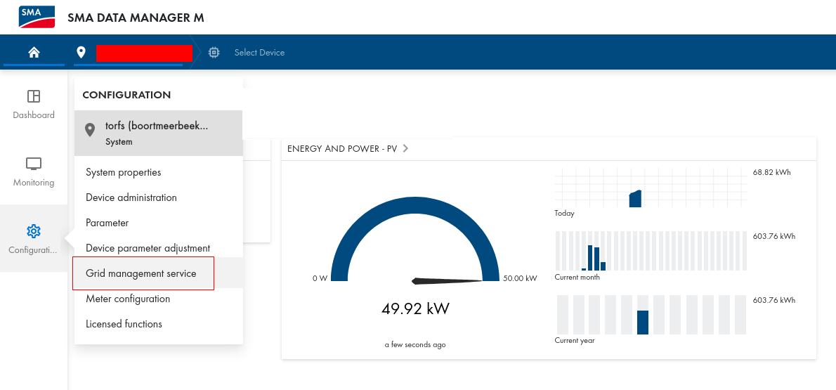This screenshot has height=390, width=836.
Task: Click the location pin icon in breadcrumb
Action: click(x=81, y=52)
